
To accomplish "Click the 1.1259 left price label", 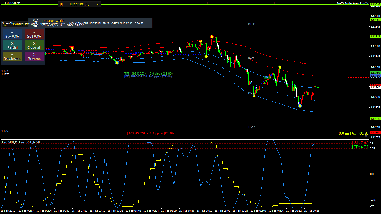I will click(x=5, y=131).
